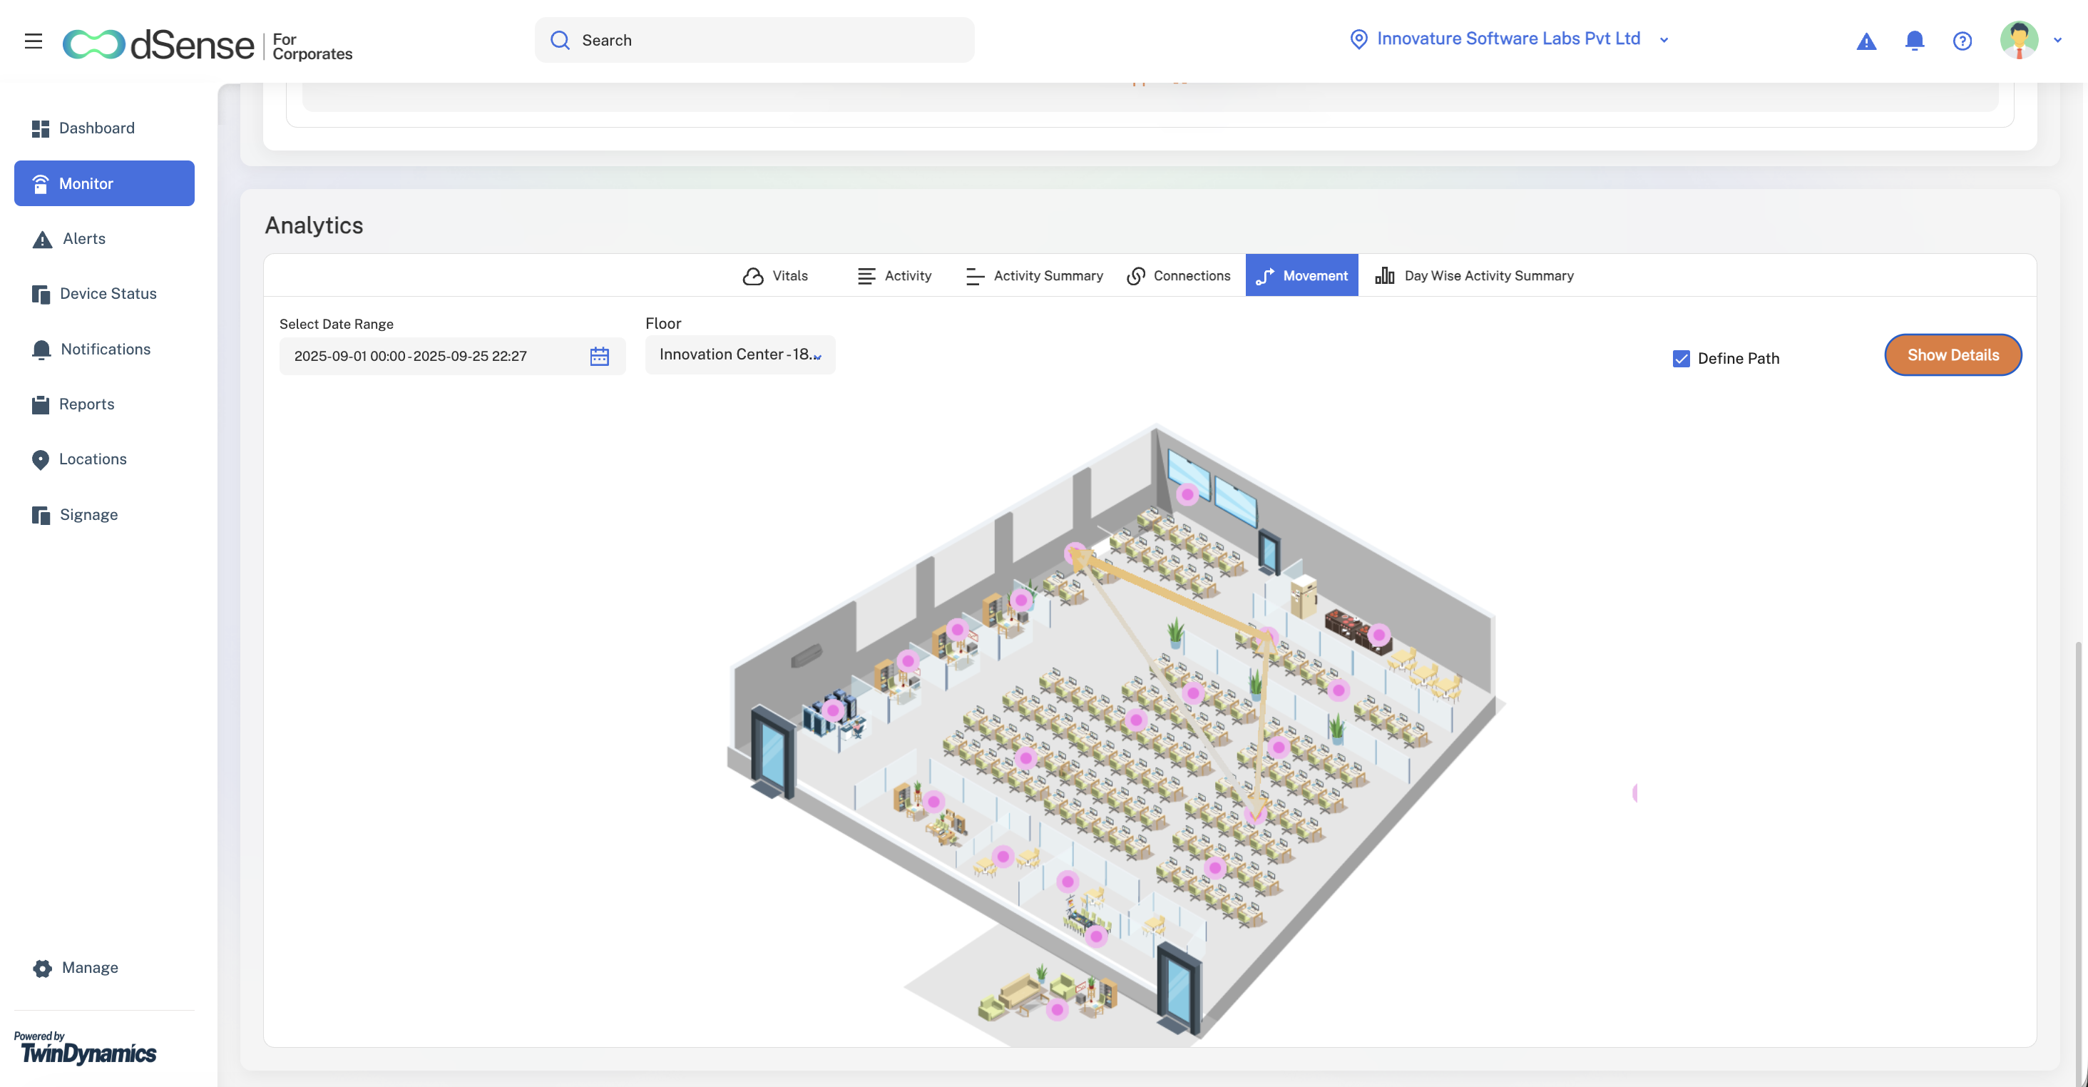The height and width of the screenshot is (1087, 2088).
Task: Click the Show Details button
Action: [1952, 355]
